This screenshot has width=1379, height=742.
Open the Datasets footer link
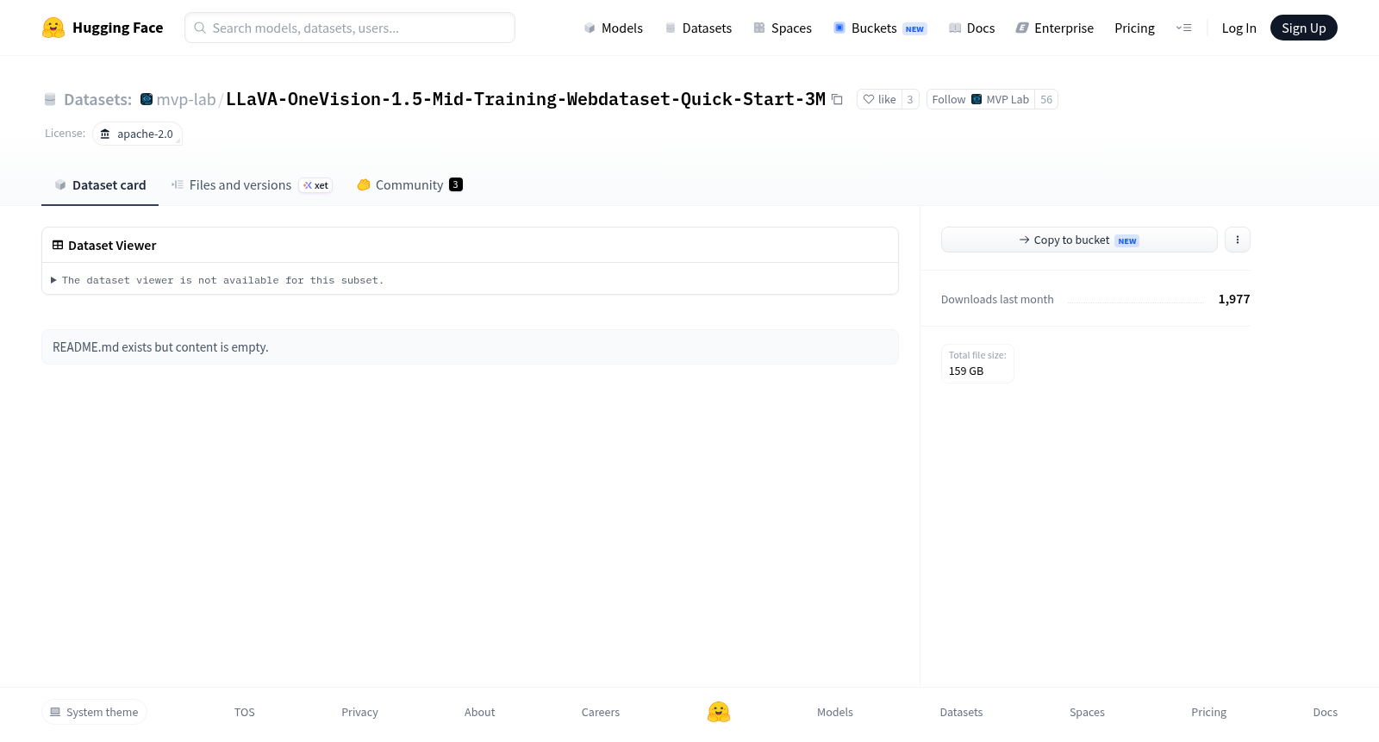961,712
